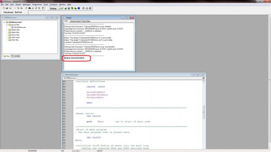Select the Header Files folder
Screen dimensions: 271x152
click(x=14, y=30)
